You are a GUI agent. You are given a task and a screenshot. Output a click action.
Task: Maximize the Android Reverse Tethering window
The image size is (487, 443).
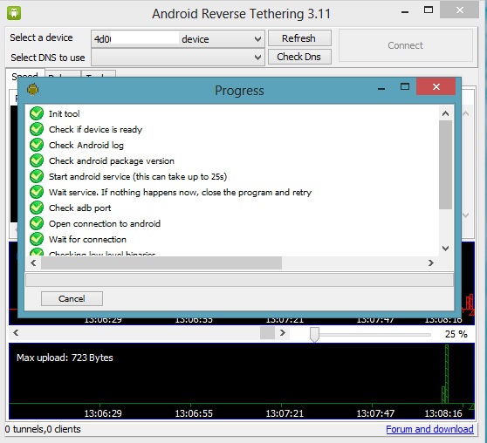(429, 10)
